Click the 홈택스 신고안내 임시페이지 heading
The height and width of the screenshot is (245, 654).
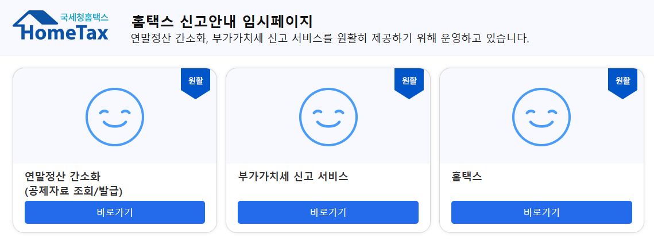coord(222,21)
